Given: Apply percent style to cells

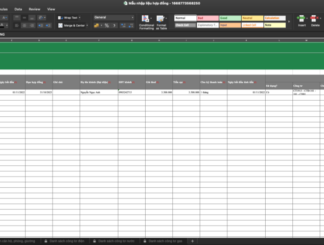Looking at the screenshot, I should tap(106, 25).
